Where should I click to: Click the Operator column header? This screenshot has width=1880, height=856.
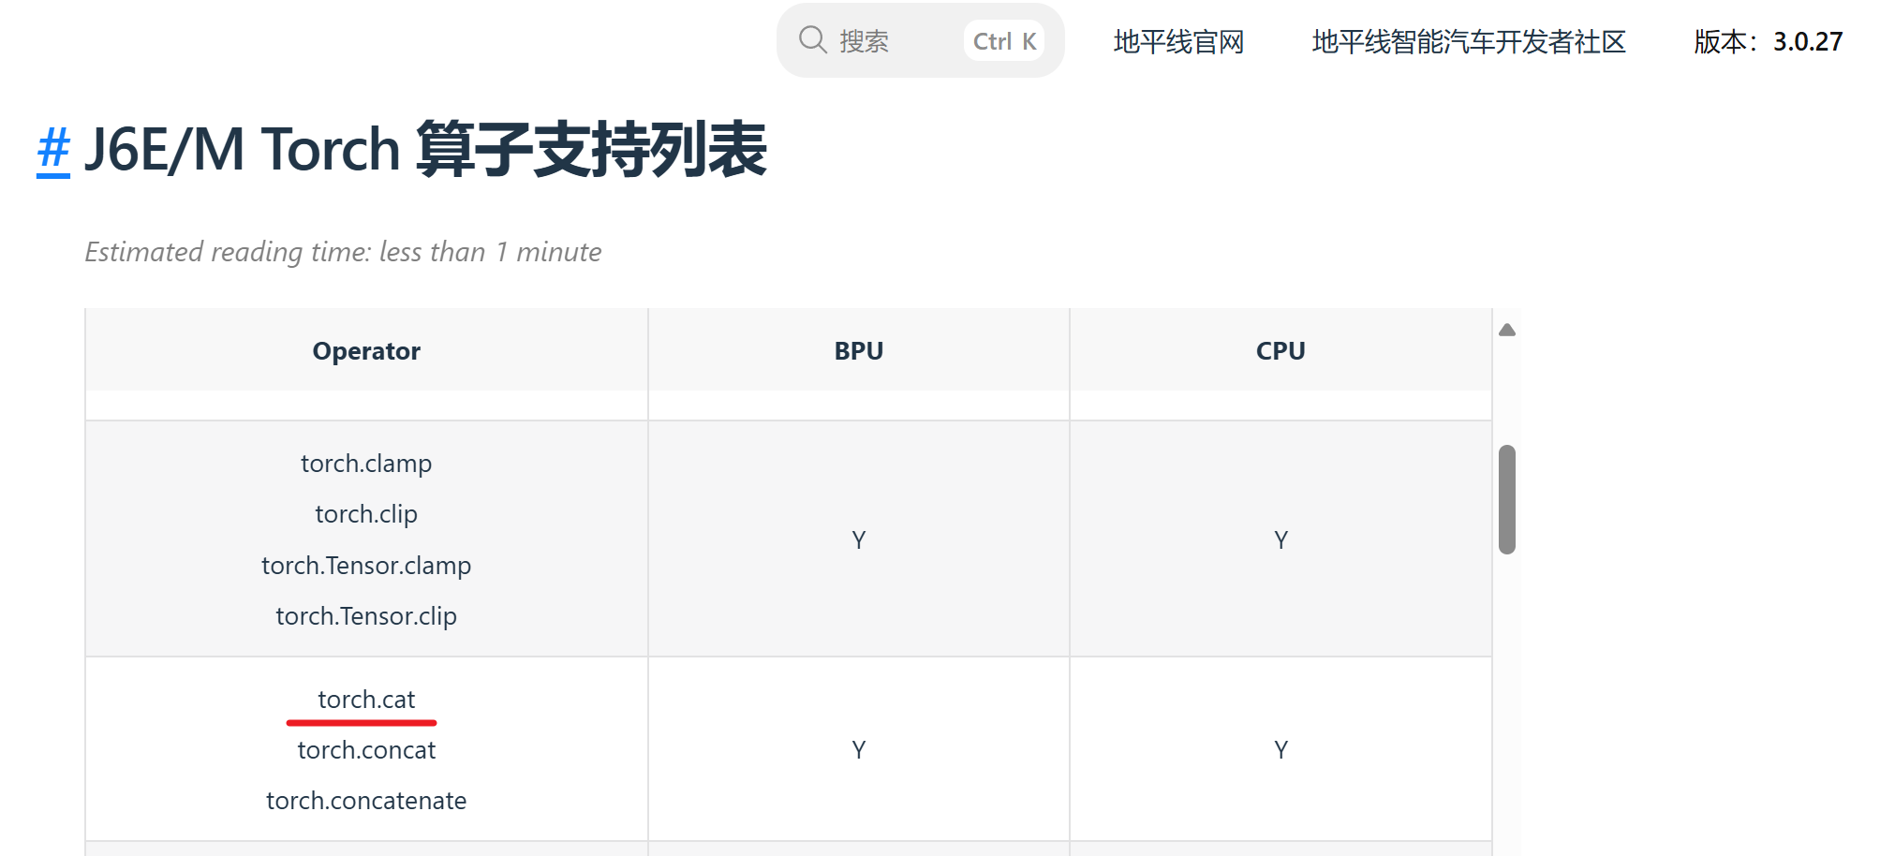pos(366,351)
